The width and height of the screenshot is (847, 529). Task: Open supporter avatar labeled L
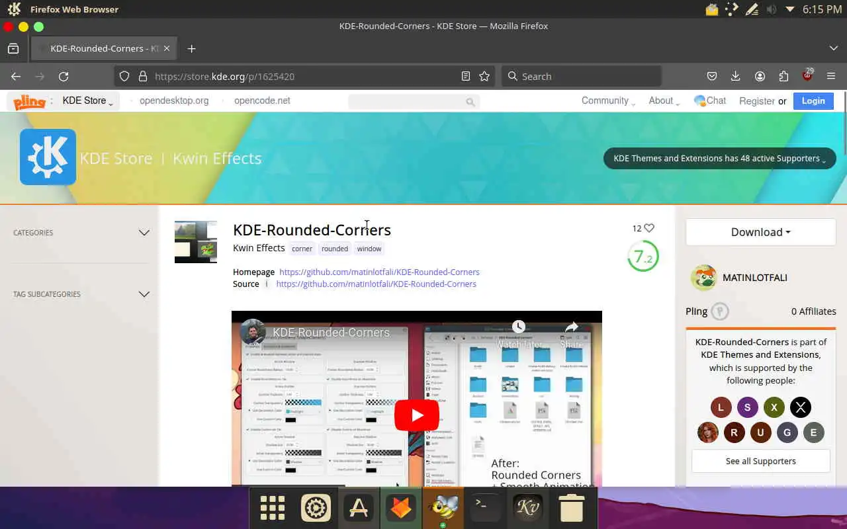pyautogui.click(x=721, y=407)
